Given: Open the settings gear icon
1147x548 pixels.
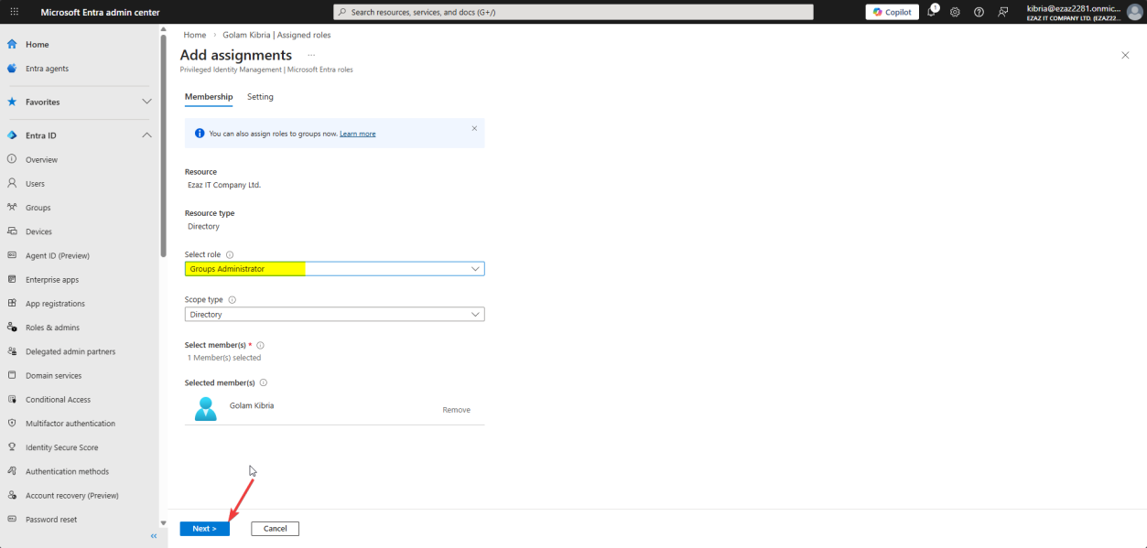Looking at the screenshot, I should 955,12.
